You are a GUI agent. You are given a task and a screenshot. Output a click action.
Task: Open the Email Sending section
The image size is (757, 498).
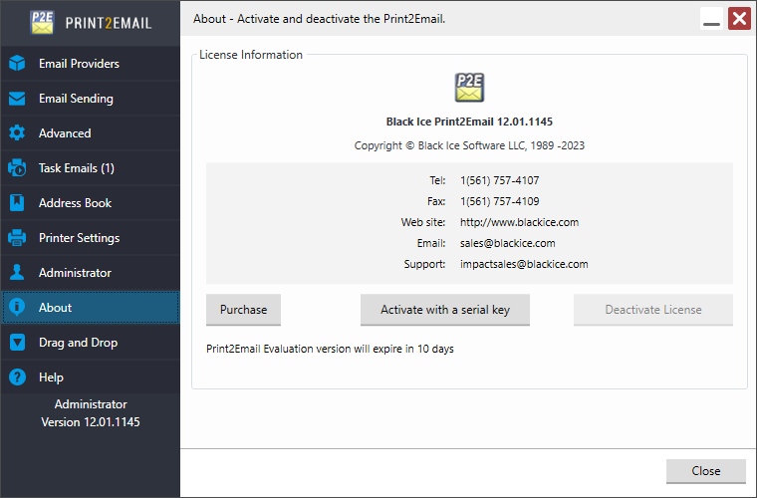tap(76, 99)
